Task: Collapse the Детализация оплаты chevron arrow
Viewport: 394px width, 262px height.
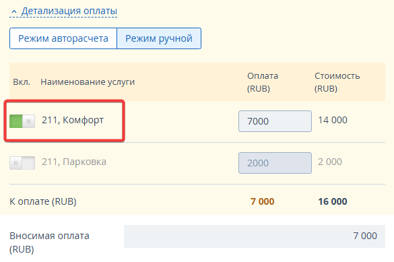Action: tap(14, 11)
